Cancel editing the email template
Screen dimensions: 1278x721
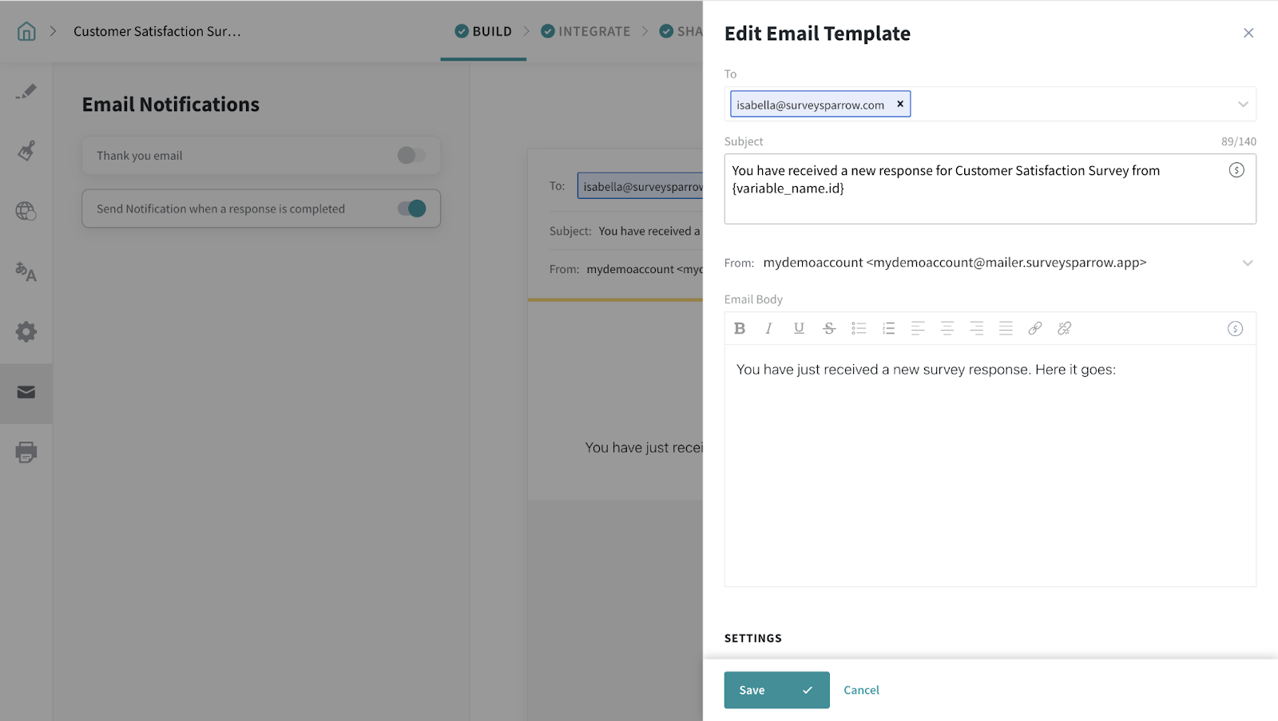(x=861, y=690)
